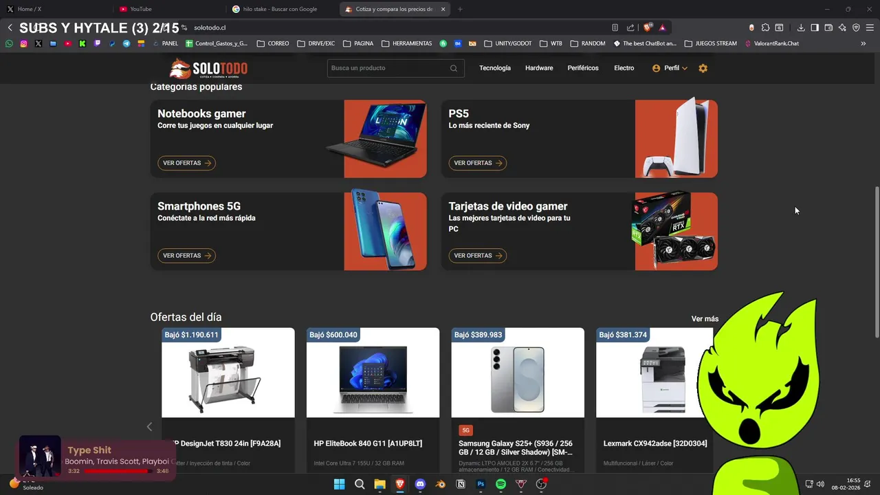Open the Samsung Galaxy S25+ product image
880x495 pixels.
point(518,373)
